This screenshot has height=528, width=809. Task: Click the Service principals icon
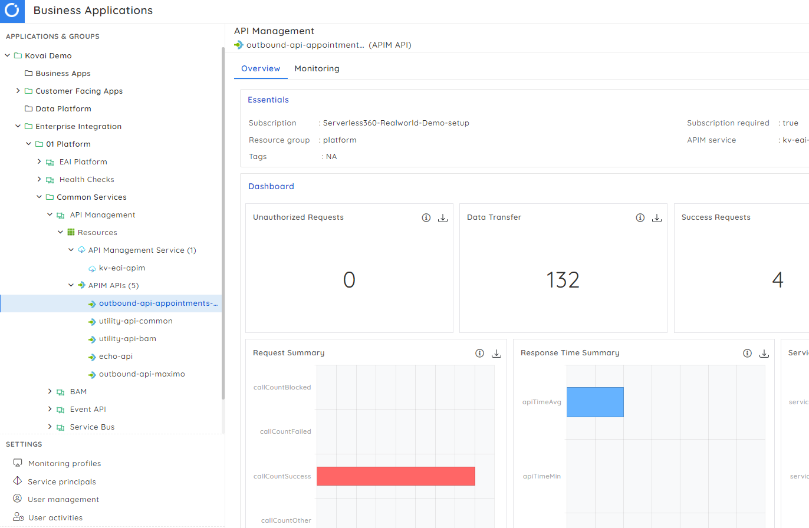pos(17,481)
